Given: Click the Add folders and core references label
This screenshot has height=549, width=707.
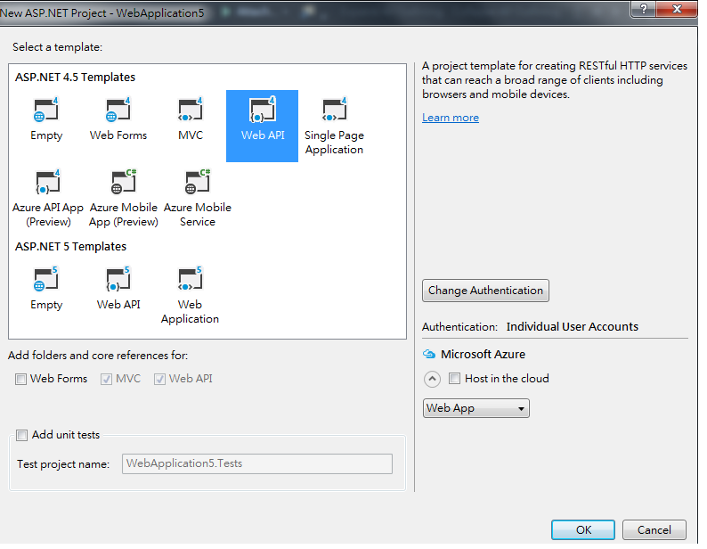Looking at the screenshot, I should tap(98, 356).
